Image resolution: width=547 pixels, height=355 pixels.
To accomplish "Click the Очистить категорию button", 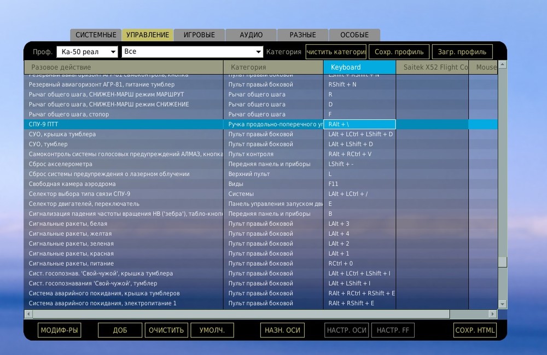I will (336, 51).
